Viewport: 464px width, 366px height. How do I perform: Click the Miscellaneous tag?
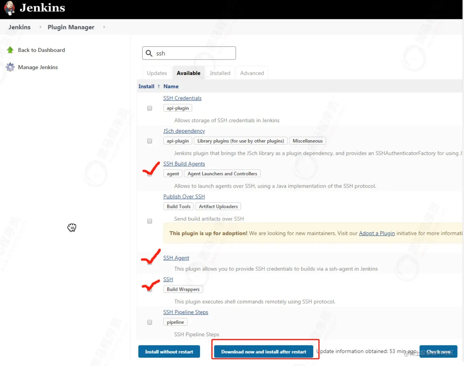307,141
